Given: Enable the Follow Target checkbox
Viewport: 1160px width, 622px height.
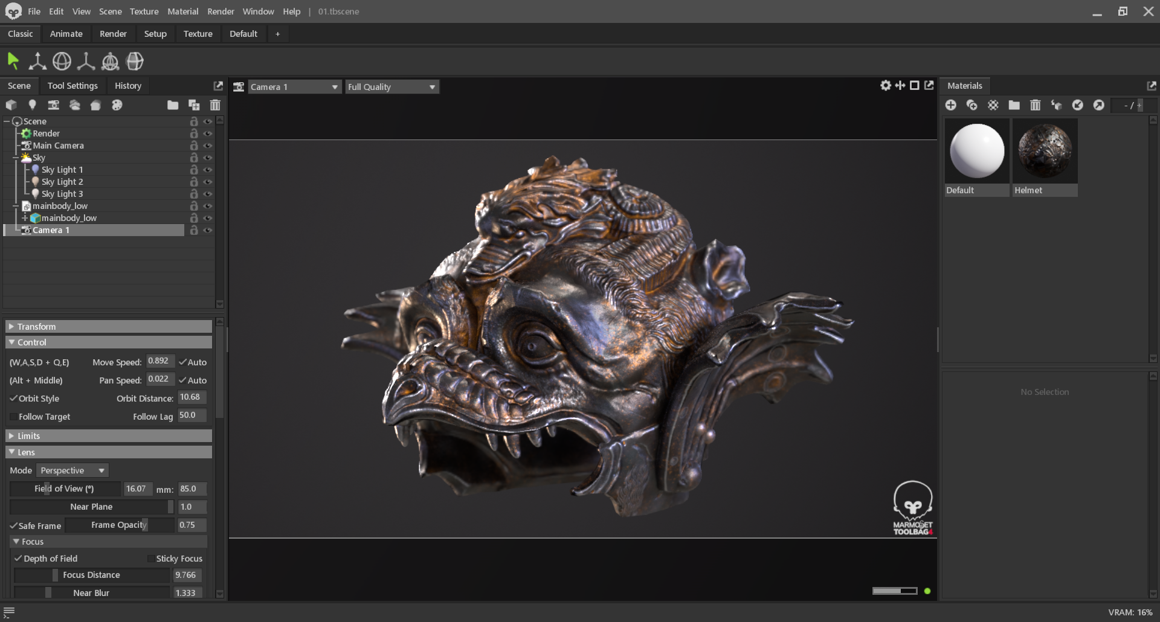Looking at the screenshot, I should point(13,417).
